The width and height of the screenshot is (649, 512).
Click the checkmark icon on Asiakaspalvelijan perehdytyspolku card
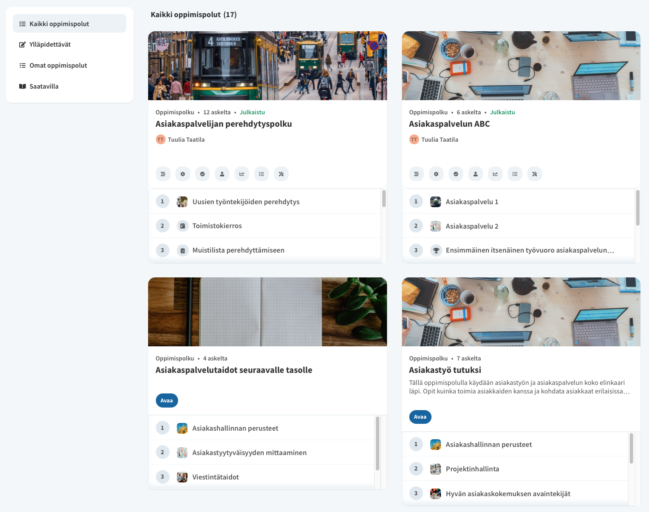[x=202, y=174]
